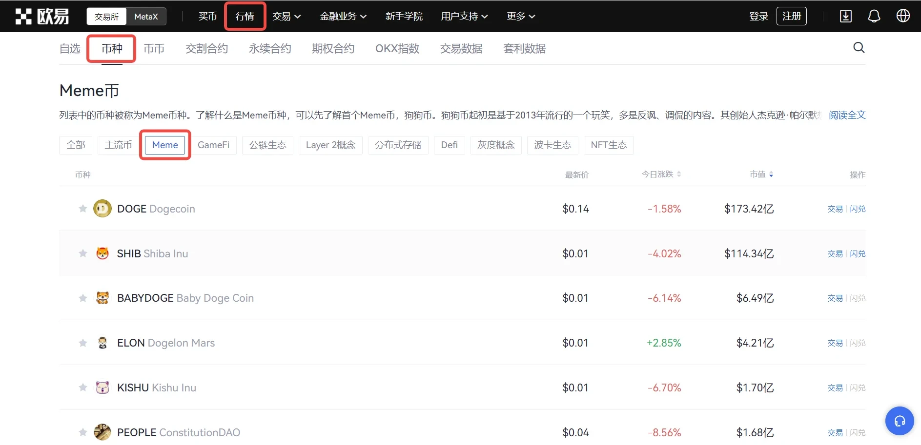Screen dimensions: 921x445
Task: Expand the 更多 dropdown menu
Action: [521, 17]
